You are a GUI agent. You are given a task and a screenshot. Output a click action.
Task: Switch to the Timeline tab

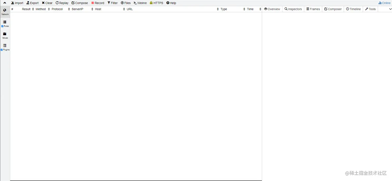353,9
